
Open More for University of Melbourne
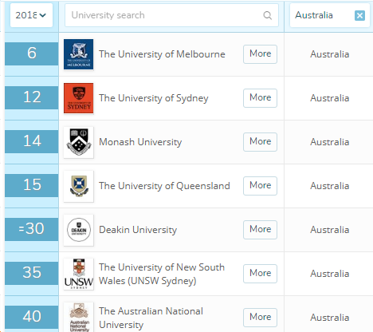pyautogui.click(x=260, y=54)
